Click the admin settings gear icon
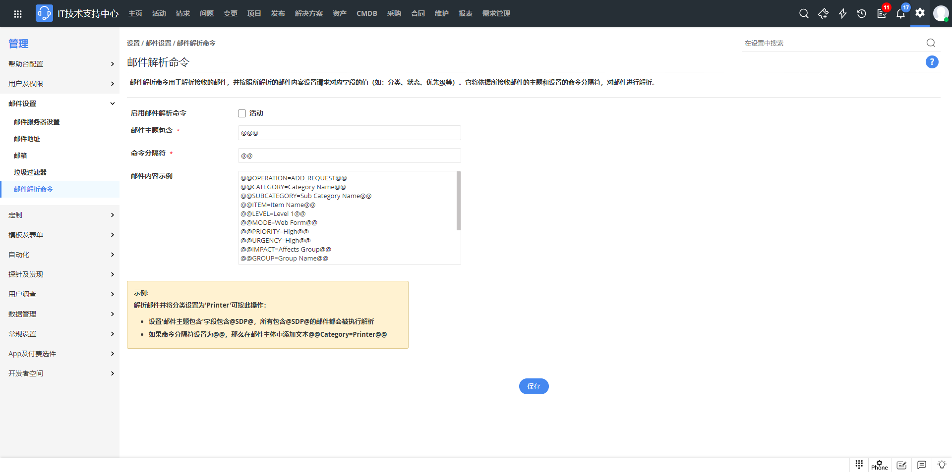This screenshot has width=952, height=472. tap(920, 13)
